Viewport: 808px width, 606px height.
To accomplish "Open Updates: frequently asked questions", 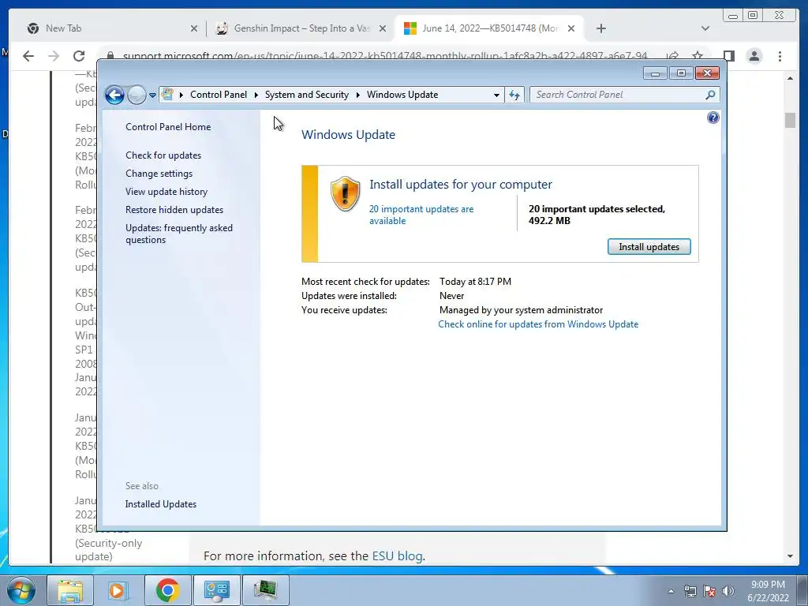I will click(179, 234).
